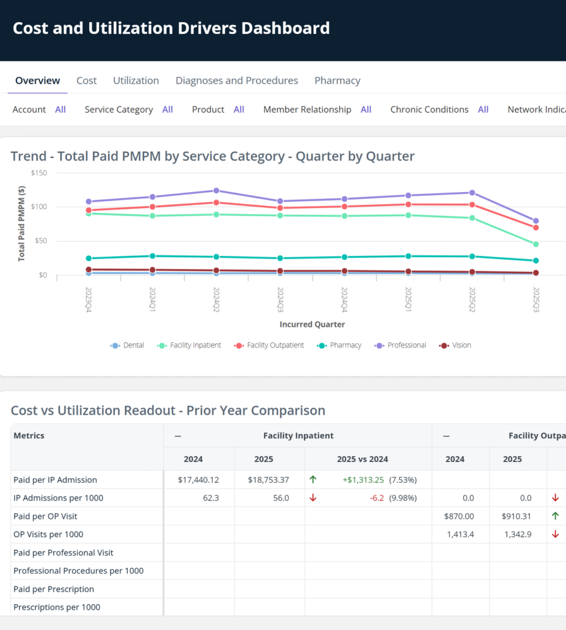Click the 2025Q1 axis label

(x=408, y=300)
